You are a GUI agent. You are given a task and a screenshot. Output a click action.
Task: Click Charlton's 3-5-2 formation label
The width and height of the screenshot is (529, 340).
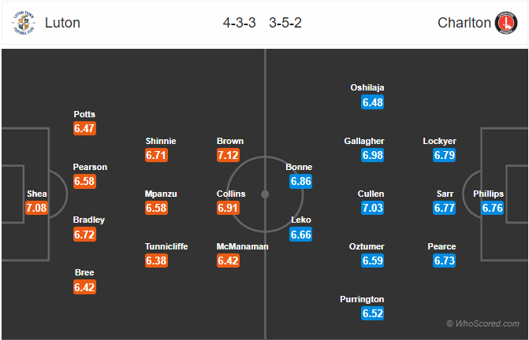click(x=284, y=23)
